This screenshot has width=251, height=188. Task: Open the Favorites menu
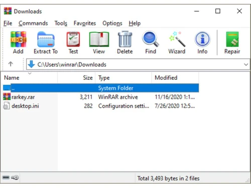tap(85, 23)
